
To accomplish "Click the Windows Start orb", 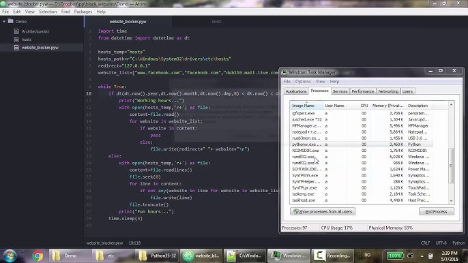I will [x=10, y=256].
